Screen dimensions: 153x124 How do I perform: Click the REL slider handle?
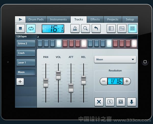click(84, 80)
